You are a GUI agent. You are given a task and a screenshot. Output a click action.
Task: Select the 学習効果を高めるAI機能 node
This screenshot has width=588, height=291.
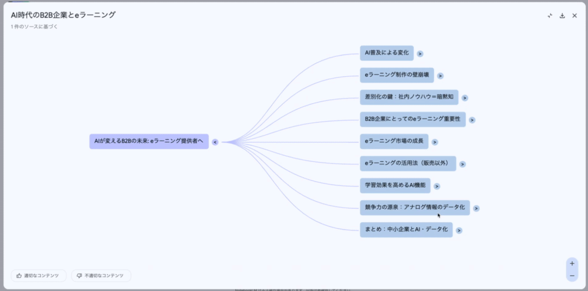coord(395,185)
